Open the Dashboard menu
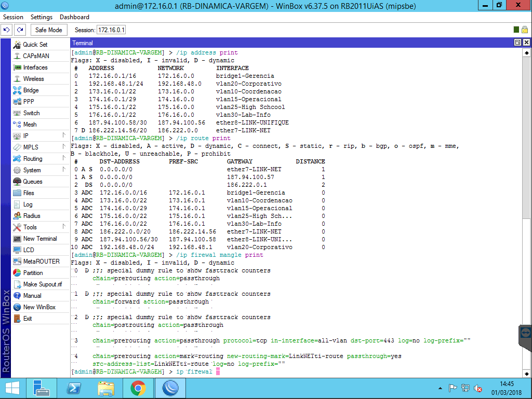Image resolution: width=532 pixels, height=399 pixels. [x=74, y=17]
